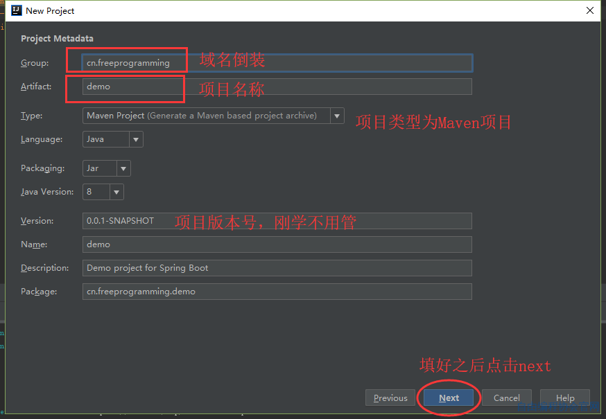606x419 pixels.
Task: Click the Help button
Action: [565, 398]
